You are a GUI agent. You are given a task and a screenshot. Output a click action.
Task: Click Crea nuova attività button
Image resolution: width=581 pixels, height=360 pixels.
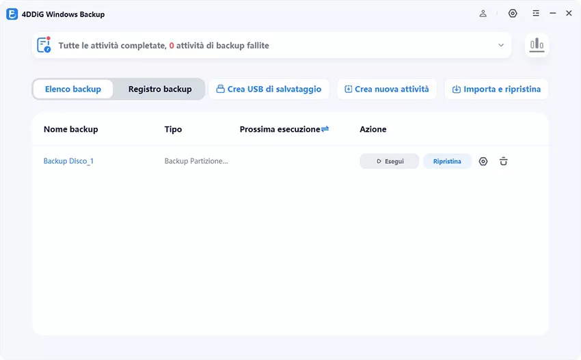click(386, 89)
